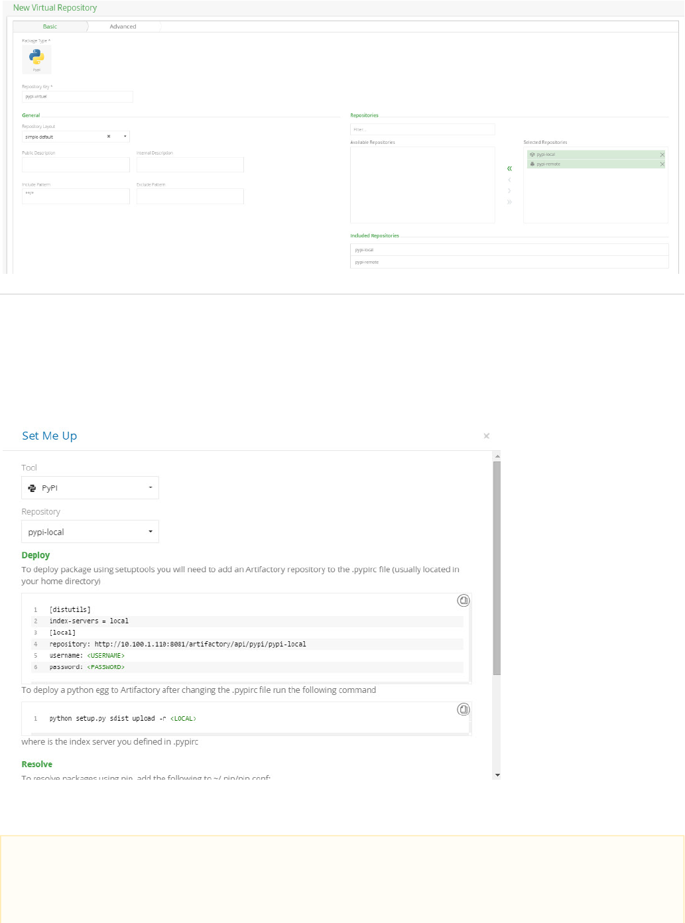This screenshot has width=685, height=923.
Task: Open the Repository dropdown showing pypi-local
Action: pos(90,532)
